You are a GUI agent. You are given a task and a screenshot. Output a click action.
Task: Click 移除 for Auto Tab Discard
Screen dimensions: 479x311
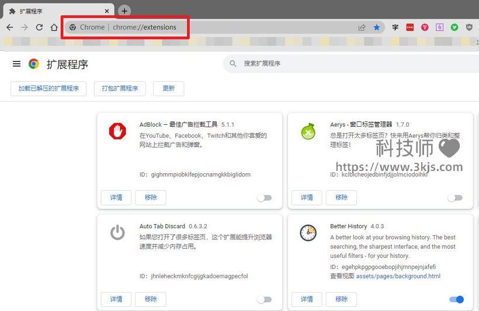tap(151, 299)
